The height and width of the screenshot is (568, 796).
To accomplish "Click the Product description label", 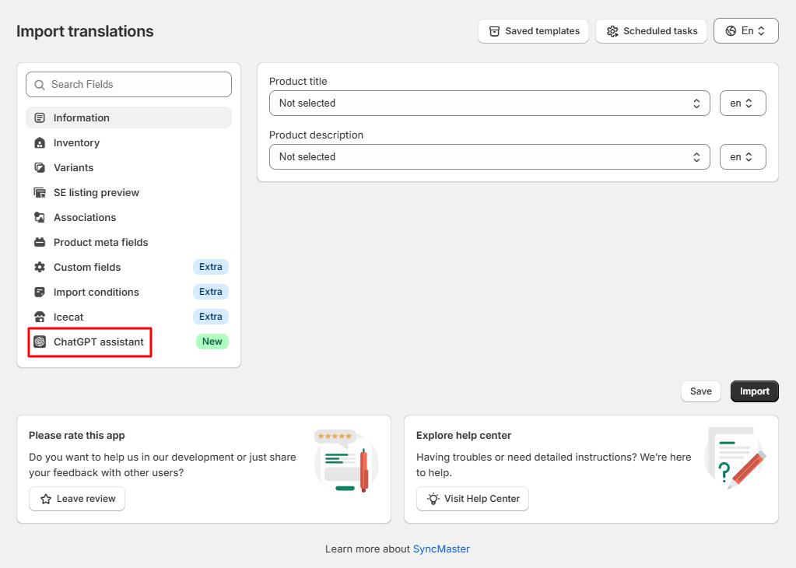I will click(316, 135).
